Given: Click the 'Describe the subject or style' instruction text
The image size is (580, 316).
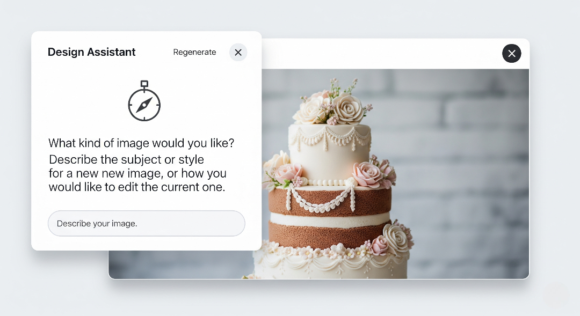Looking at the screenshot, I should tap(127, 160).
